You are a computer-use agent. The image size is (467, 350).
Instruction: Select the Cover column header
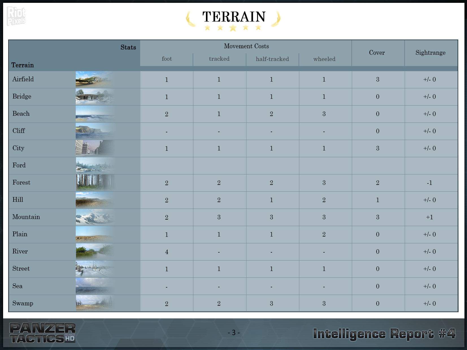click(377, 53)
